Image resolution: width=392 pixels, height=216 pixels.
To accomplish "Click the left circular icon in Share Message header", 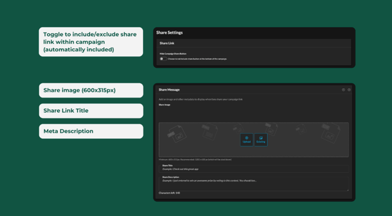I will (x=344, y=89).
